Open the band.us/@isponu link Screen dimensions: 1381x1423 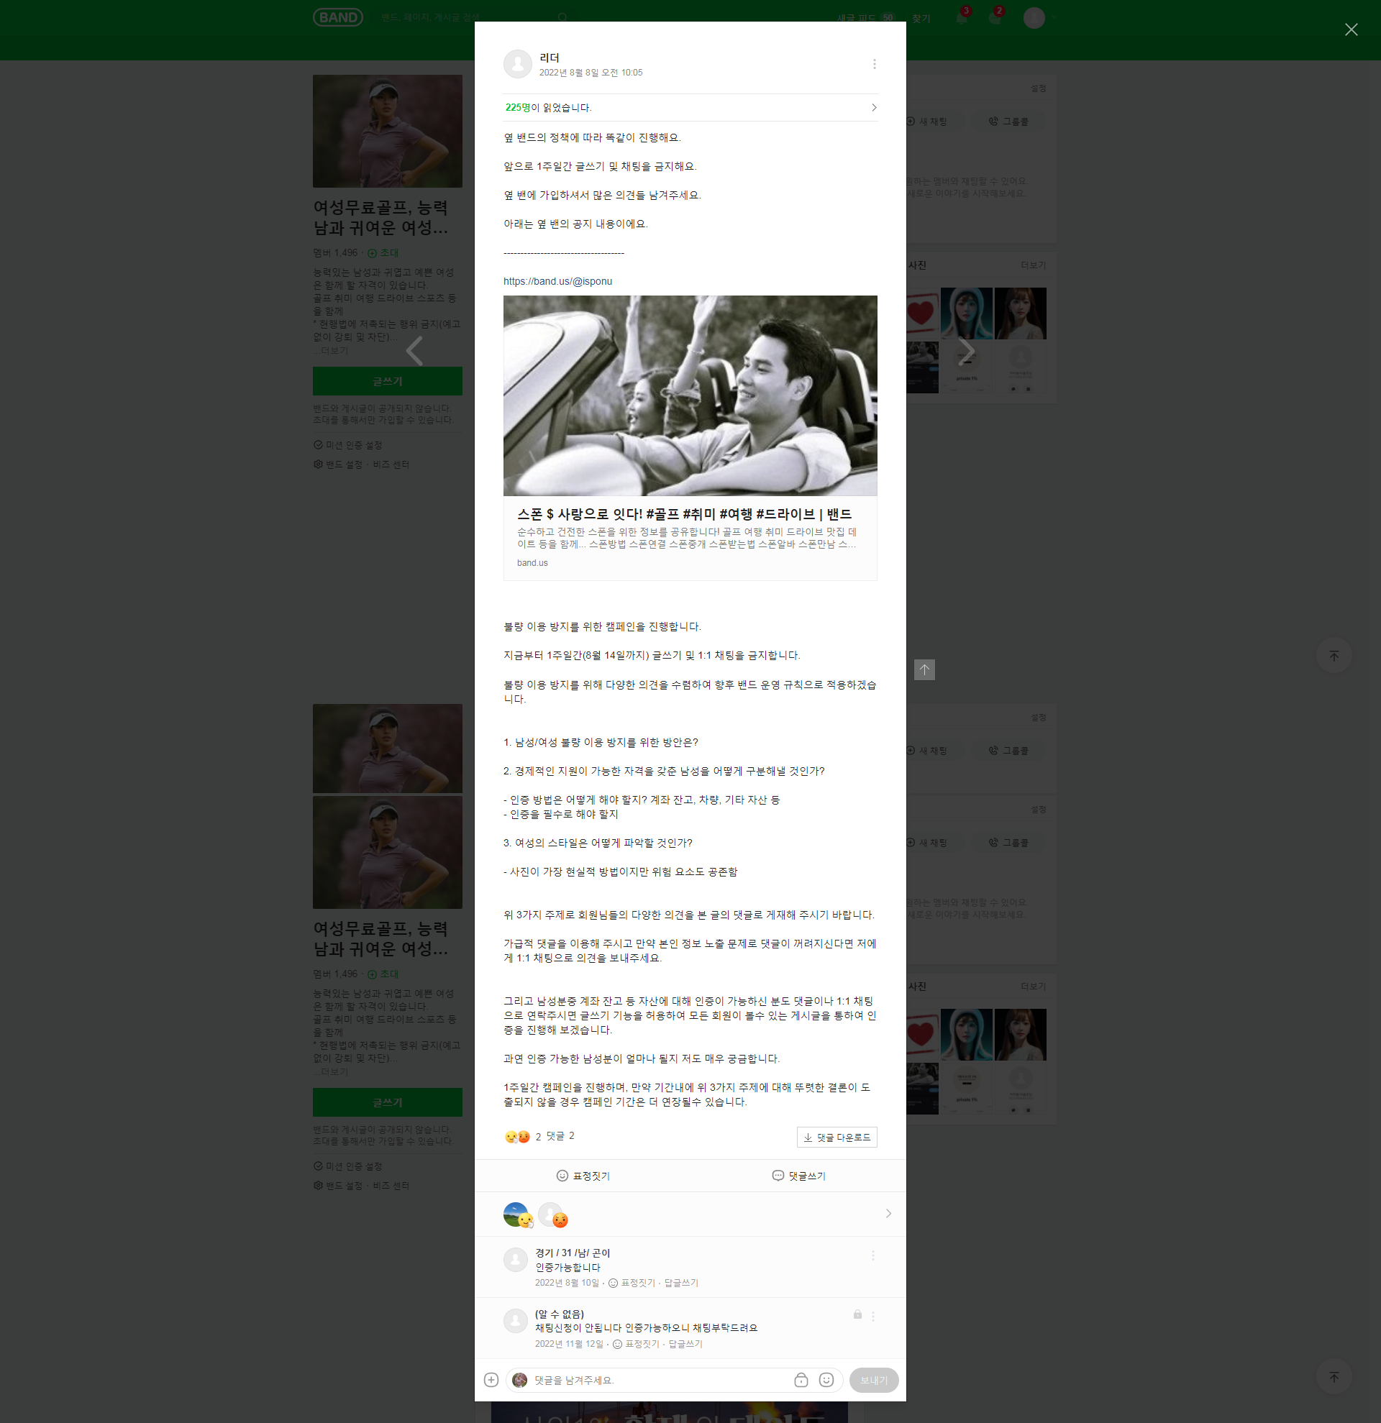(557, 281)
